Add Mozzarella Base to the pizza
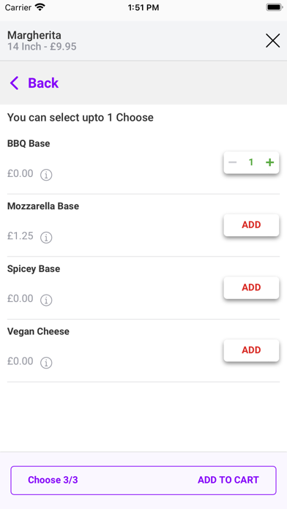287x509 pixels. (251, 225)
